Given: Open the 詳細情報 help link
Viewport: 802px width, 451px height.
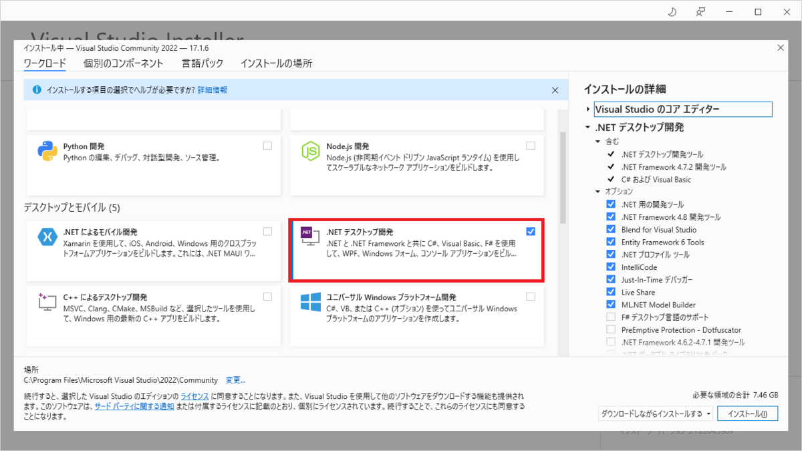Looking at the screenshot, I should (213, 90).
